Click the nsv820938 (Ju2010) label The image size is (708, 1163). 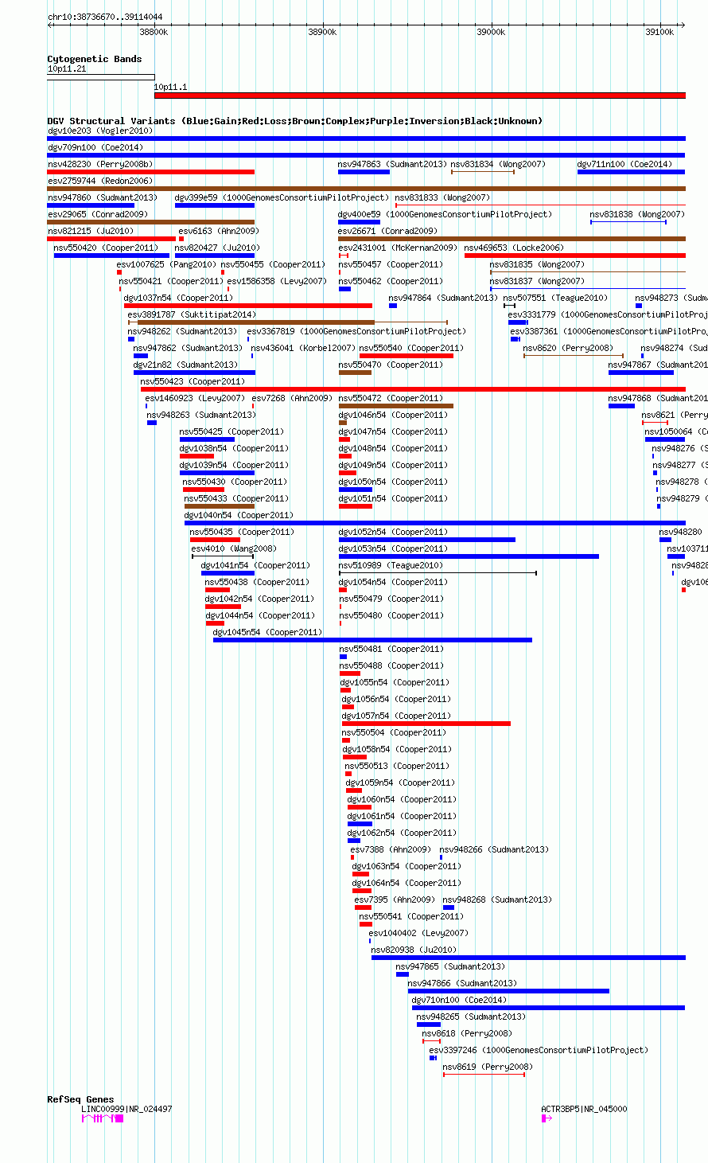tap(414, 950)
